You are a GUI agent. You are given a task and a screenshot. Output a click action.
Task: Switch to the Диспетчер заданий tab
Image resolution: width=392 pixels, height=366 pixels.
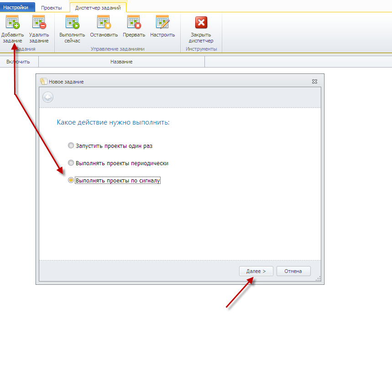pyautogui.click(x=98, y=8)
